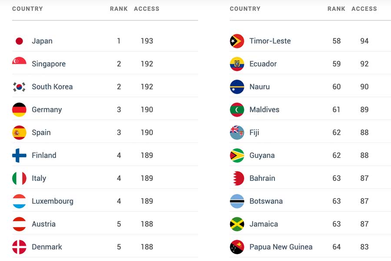
Task: Open the Maldives country name
Action: coord(264,109)
